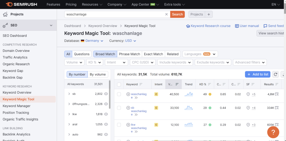Click the SEO key icon in sidebar
Screen dimensions: 286x141
pyautogui.click(x=5, y=25)
